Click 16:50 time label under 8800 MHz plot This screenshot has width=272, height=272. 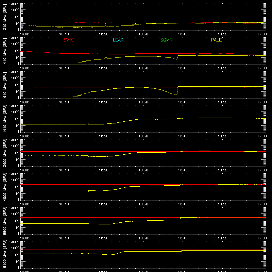[x=222, y=238]
